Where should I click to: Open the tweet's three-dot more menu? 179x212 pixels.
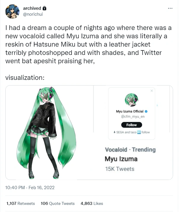pyautogui.click(x=170, y=8)
